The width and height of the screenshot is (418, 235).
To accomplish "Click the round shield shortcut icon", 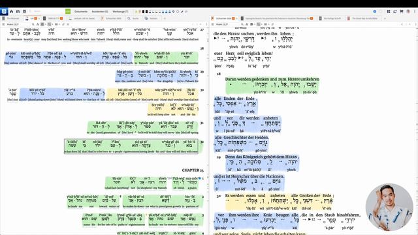I will [178, 12].
